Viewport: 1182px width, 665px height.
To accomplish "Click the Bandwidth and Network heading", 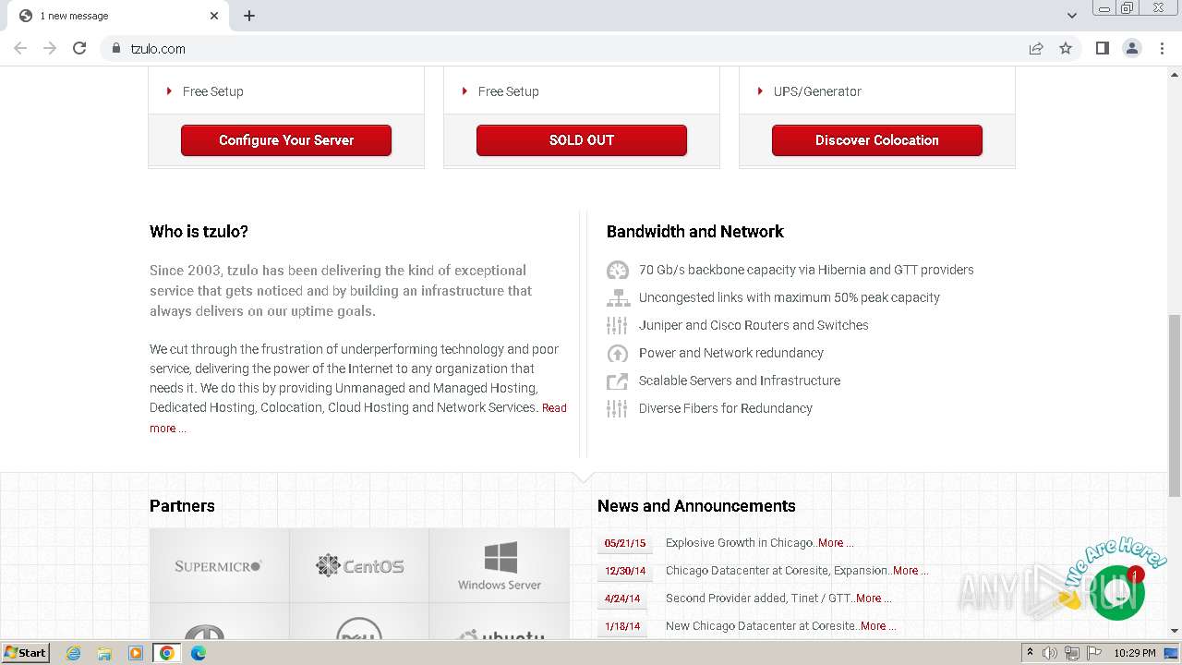I will click(695, 232).
